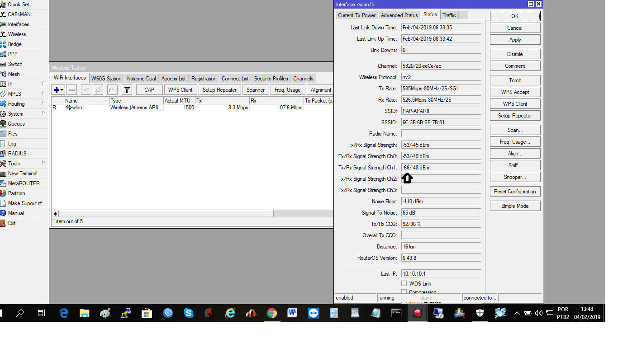Open the Switch sidebar entry
This screenshot has width=618, height=347.
coord(15,64)
